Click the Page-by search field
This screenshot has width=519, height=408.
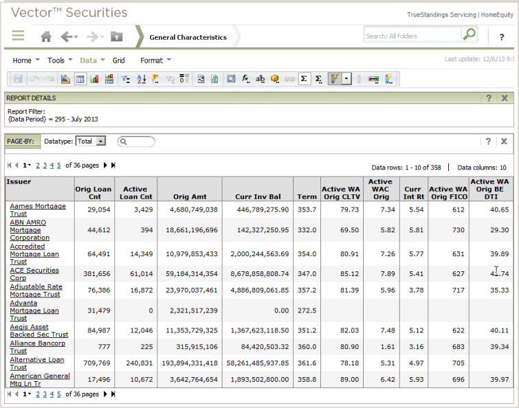(136, 141)
